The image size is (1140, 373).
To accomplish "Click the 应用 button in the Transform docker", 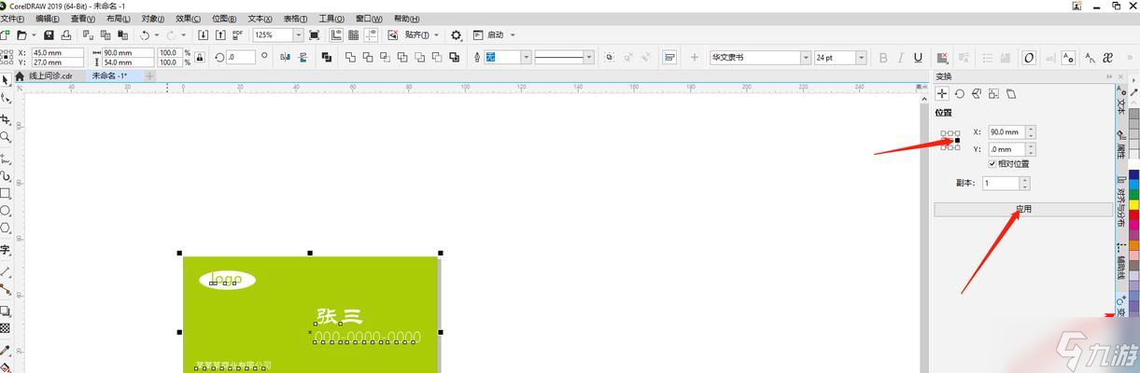I will click(1023, 209).
